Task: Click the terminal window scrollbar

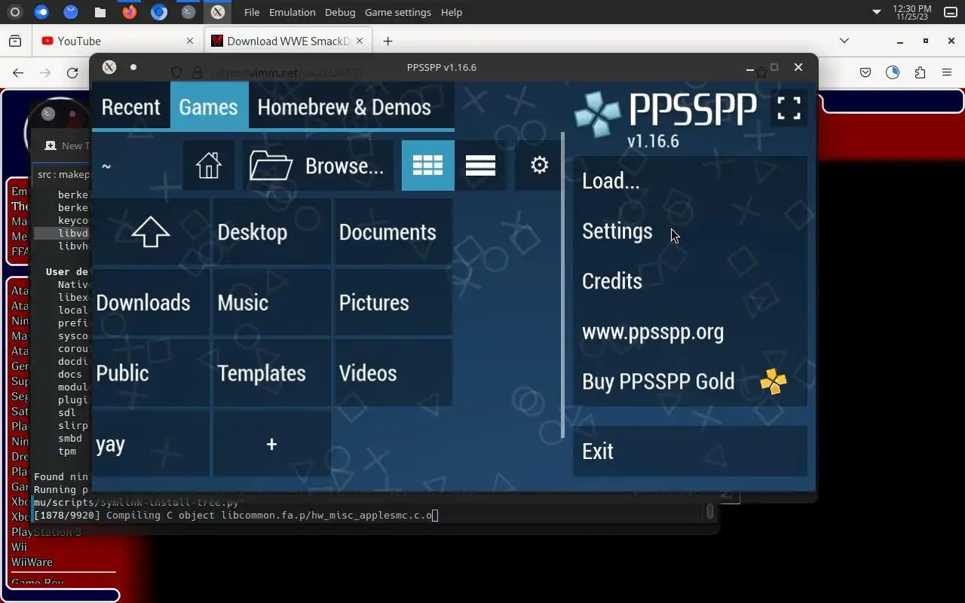Action: [x=710, y=512]
